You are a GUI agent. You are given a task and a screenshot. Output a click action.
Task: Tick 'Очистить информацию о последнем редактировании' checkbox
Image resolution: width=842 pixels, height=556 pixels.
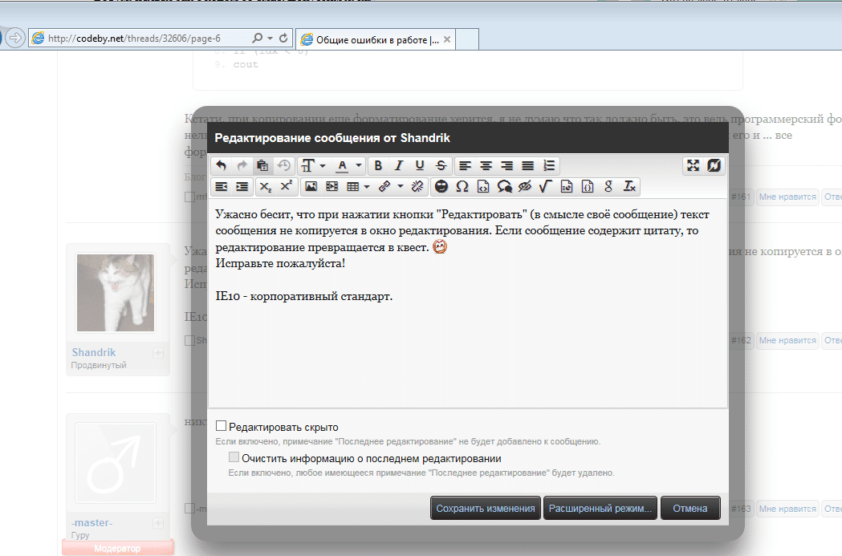(x=234, y=457)
